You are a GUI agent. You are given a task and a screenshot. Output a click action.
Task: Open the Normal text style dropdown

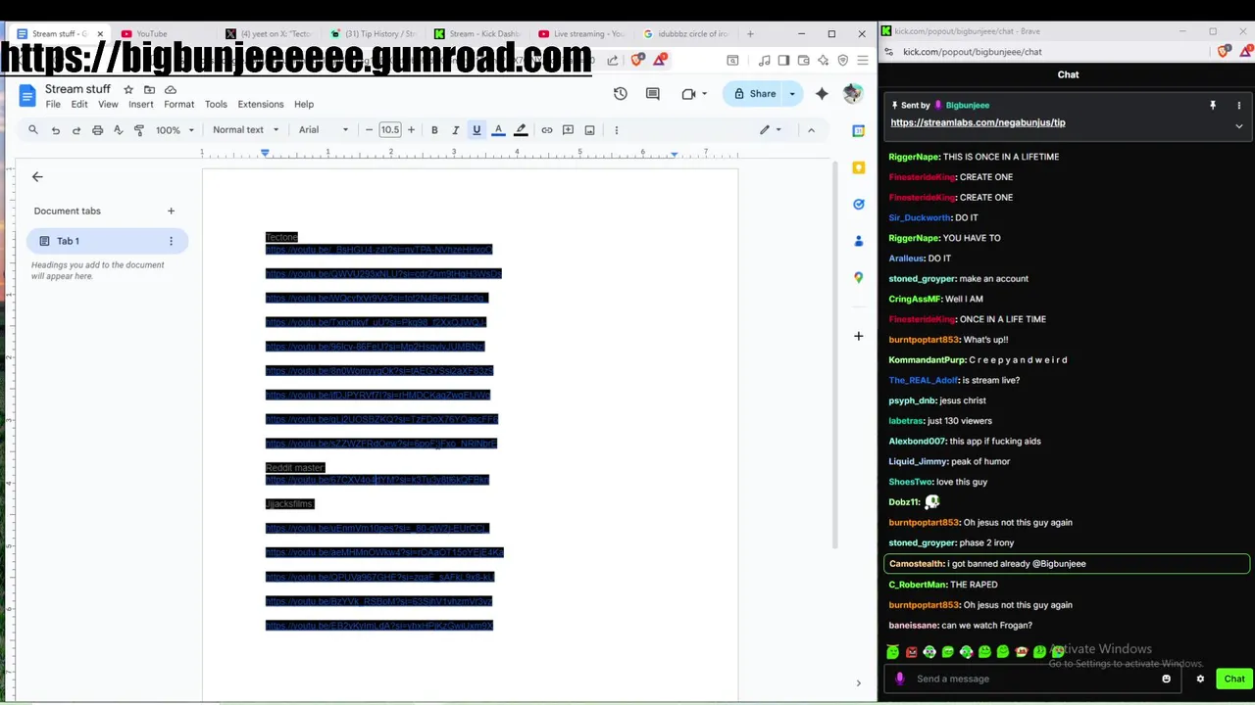[x=245, y=130]
